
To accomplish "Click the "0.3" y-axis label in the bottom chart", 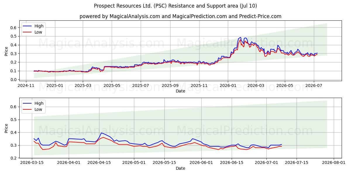I will (14, 145).
